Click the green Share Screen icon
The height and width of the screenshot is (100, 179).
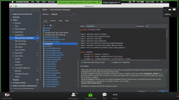(90, 95)
